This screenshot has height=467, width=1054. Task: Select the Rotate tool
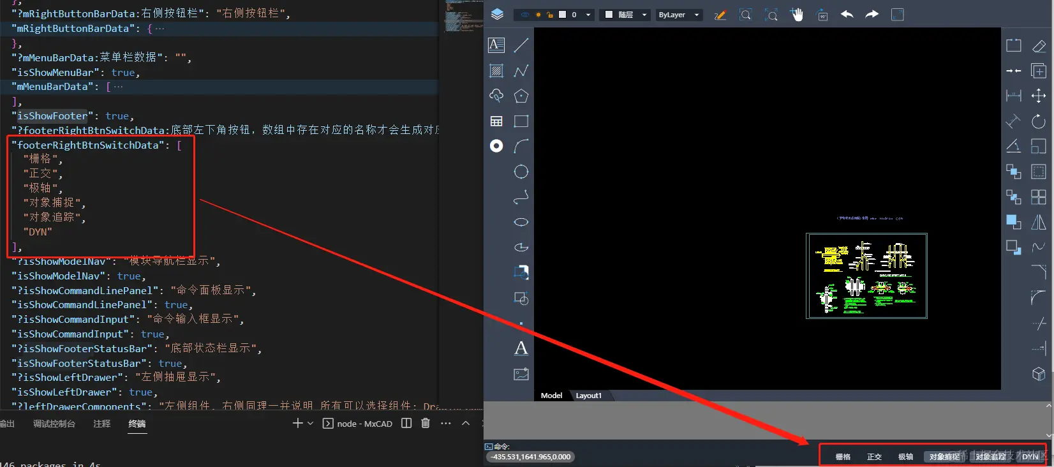[x=1039, y=121]
